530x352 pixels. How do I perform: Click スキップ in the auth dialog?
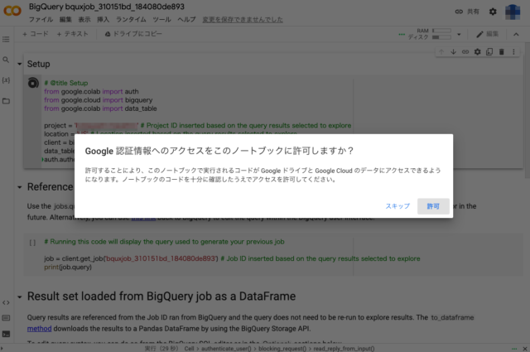[397, 206]
